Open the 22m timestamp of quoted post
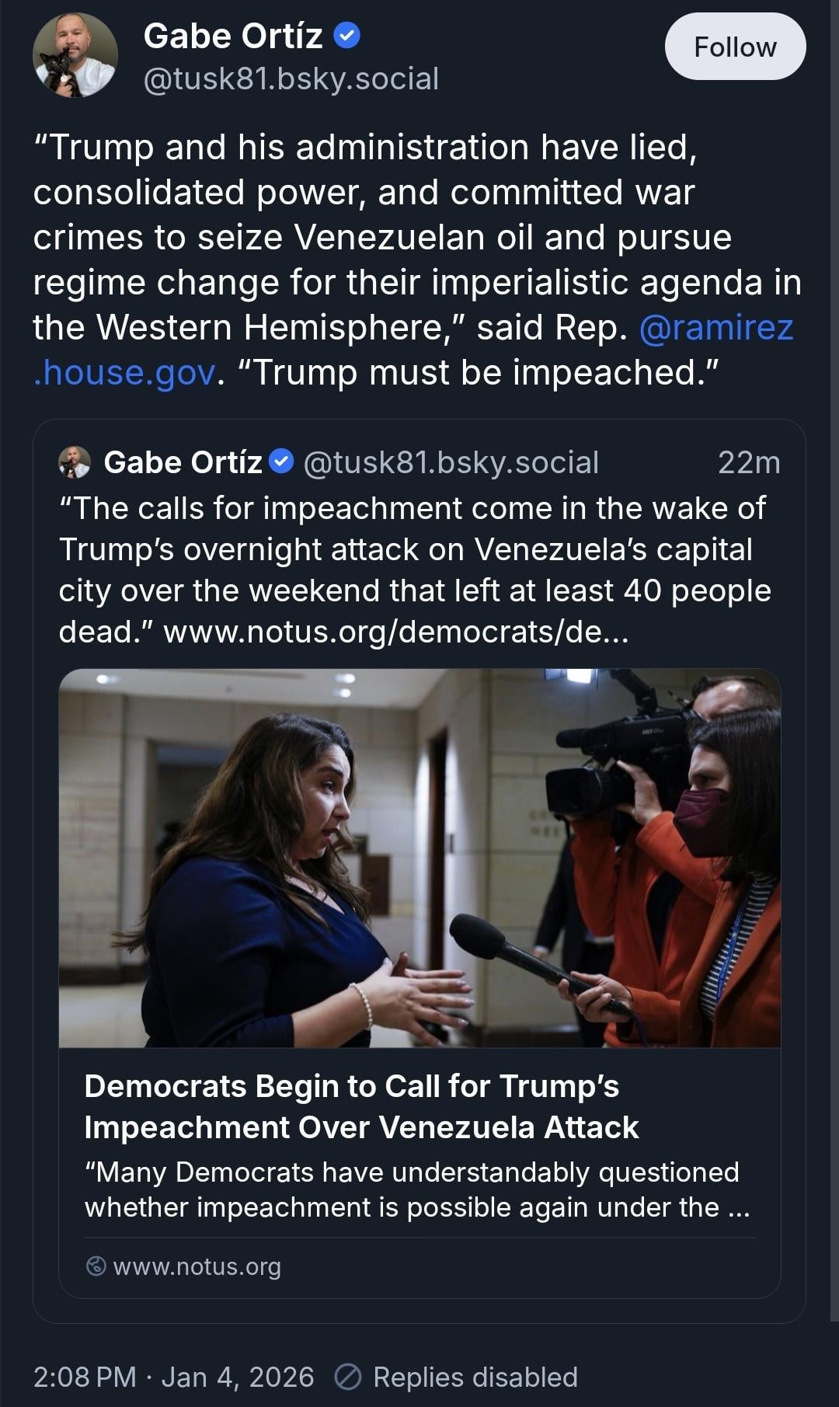Image resolution: width=839 pixels, height=1407 pixels. (x=748, y=462)
